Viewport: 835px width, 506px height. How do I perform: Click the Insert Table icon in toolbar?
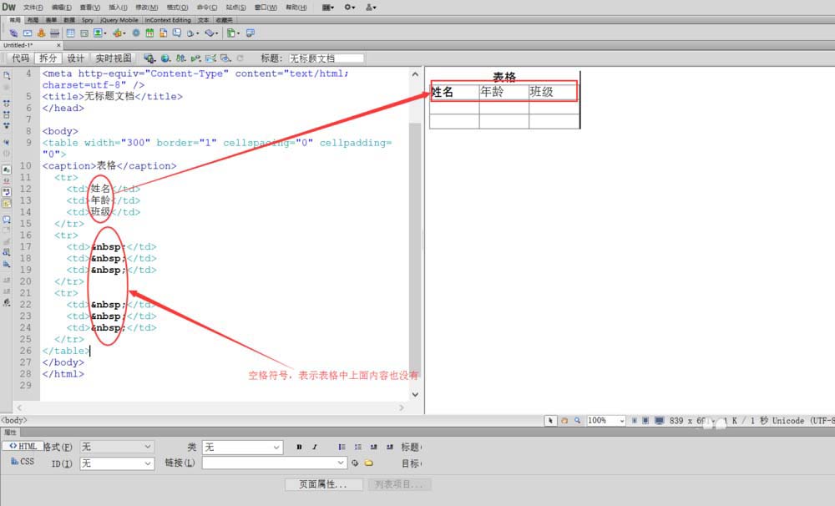point(70,33)
